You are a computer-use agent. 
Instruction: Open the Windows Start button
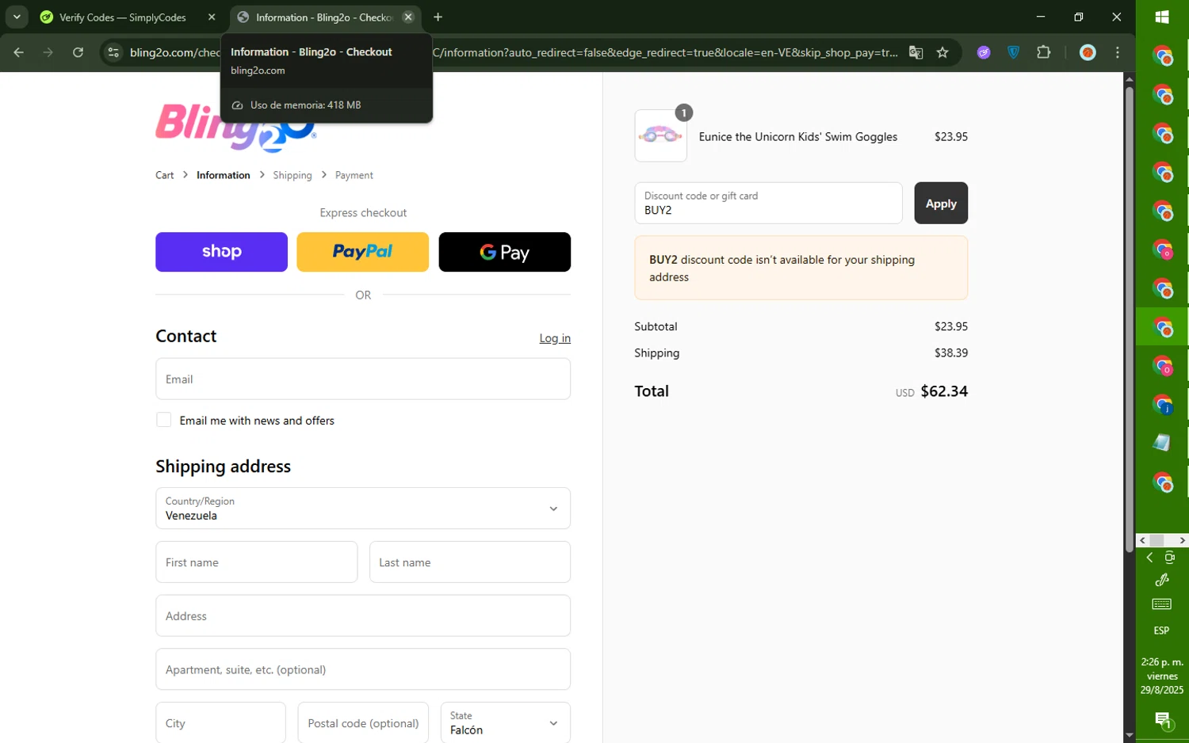point(1162,17)
